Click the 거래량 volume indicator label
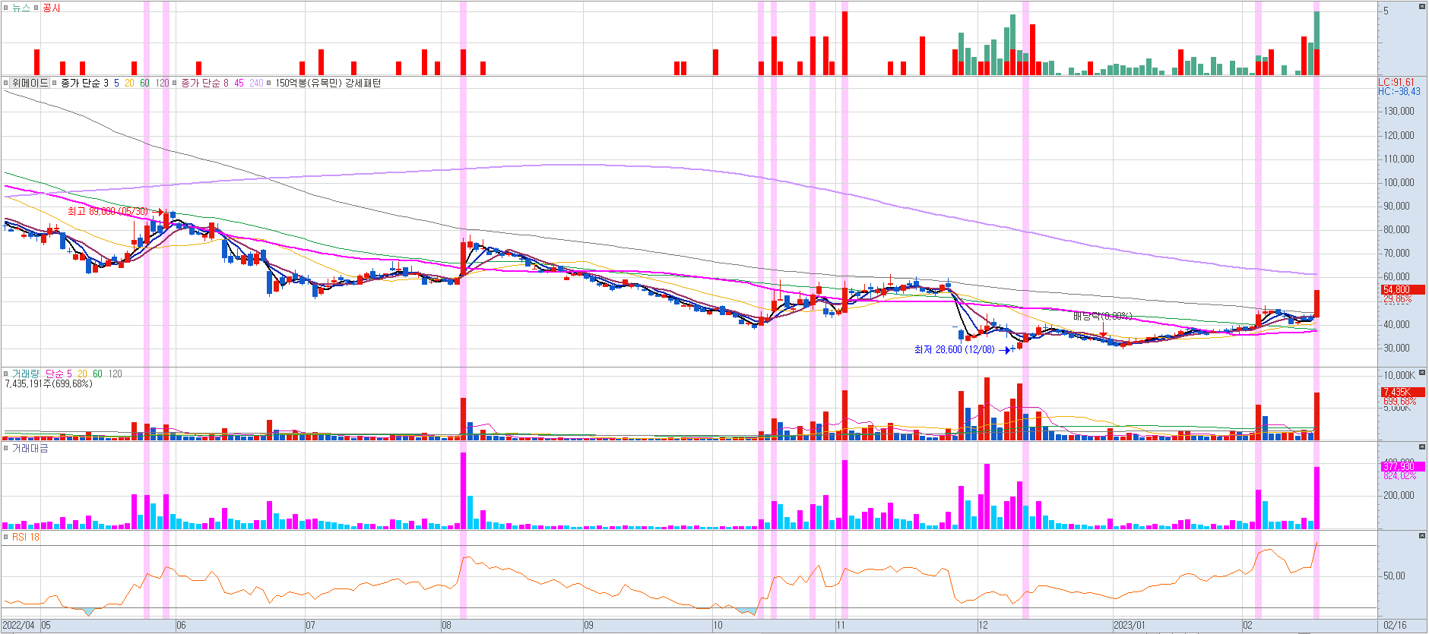Viewport: 1429px width, 634px height. (26, 374)
